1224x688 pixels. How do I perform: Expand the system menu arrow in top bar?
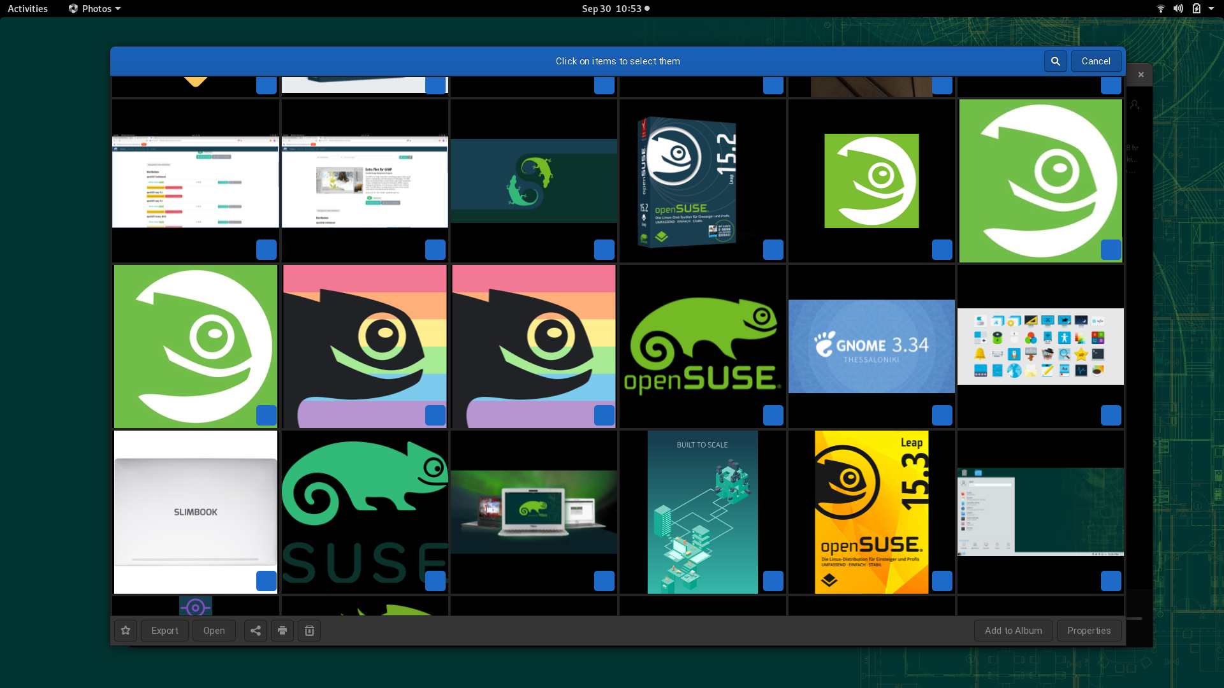coord(1211,8)
